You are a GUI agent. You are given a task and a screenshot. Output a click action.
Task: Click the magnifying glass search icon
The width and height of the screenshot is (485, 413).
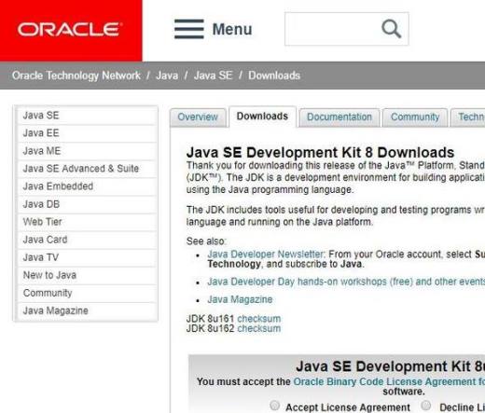click(391, 29)
